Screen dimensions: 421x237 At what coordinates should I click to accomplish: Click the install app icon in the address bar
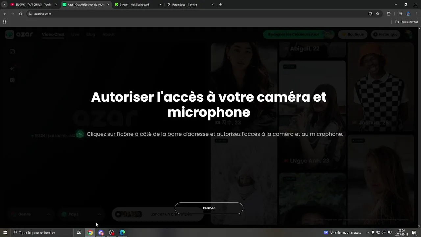370,14
